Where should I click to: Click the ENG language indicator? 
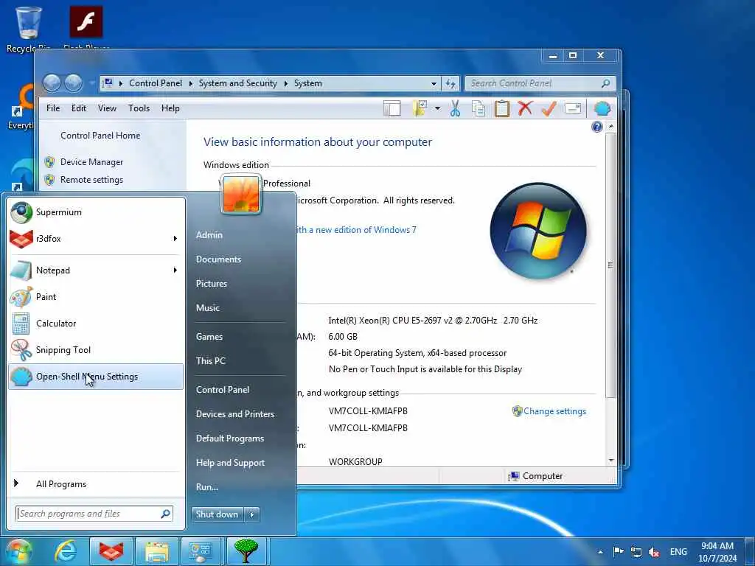tap(678, 552)
